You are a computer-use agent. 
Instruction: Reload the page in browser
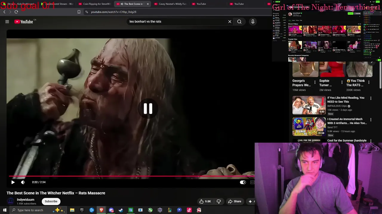coord(16,12)
